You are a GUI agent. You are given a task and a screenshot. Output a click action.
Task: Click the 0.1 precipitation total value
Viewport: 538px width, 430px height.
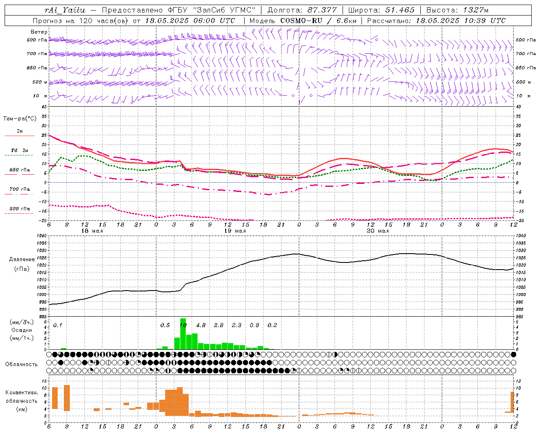click(x=58, y=325)
